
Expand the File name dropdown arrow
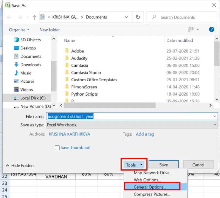[x=215, y=116]
